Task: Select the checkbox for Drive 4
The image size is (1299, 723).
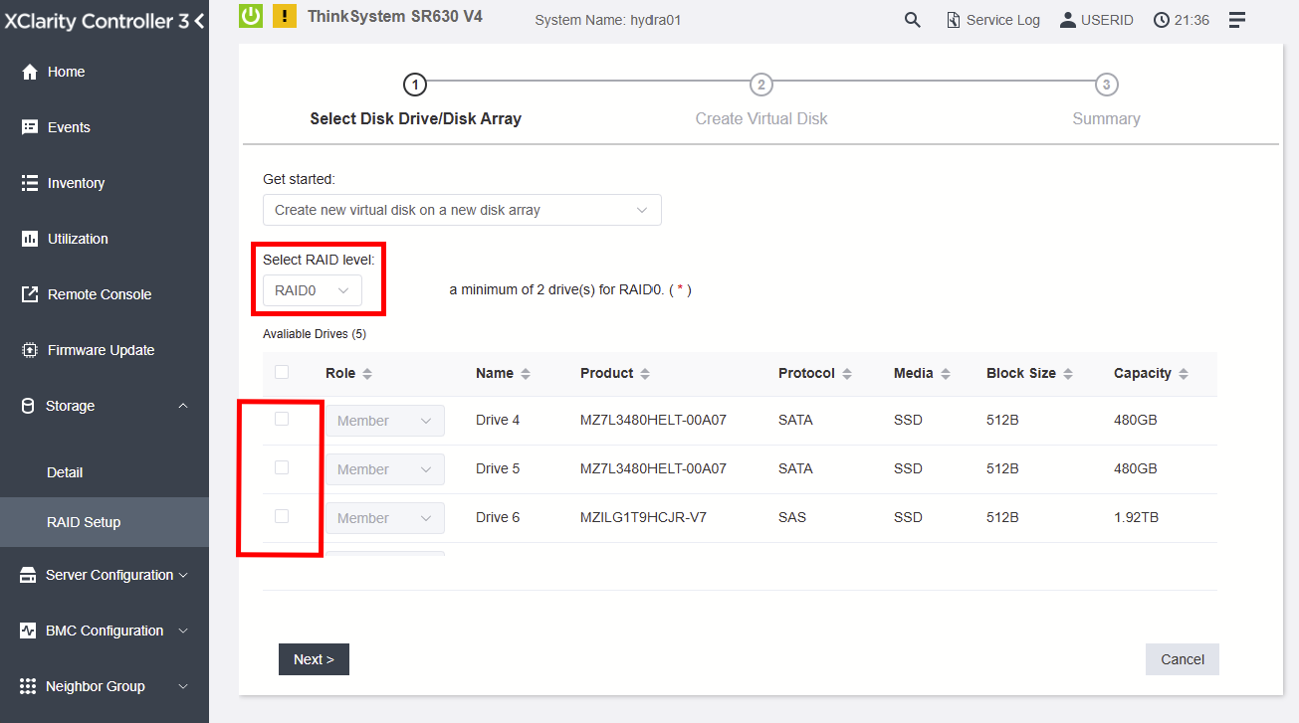Action: click(281, 419)
